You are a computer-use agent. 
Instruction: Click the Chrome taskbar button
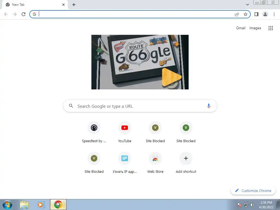[58, 205]
